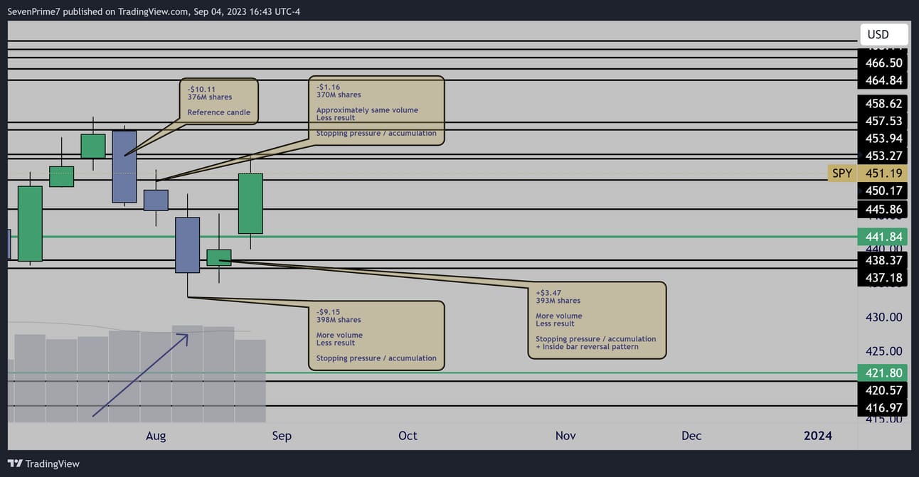Click the Sep label on time axis

coord(282,436)
